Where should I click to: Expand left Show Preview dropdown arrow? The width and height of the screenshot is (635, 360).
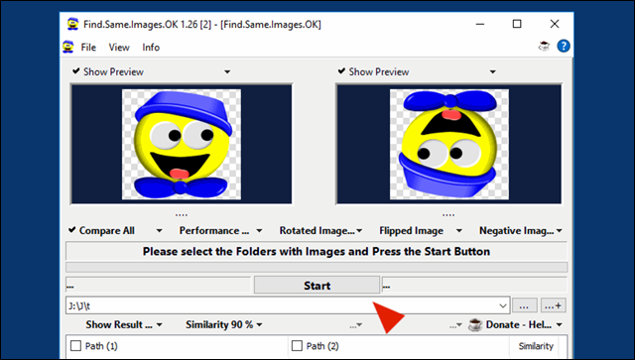227,72
